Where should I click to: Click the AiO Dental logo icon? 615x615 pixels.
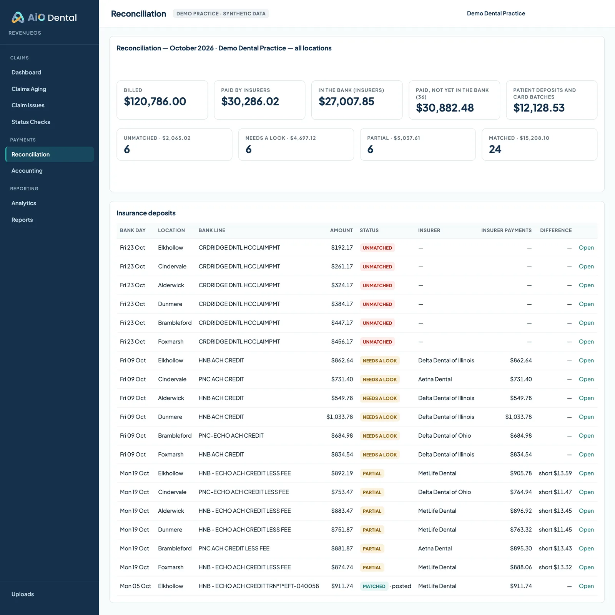tap(18, 17)
